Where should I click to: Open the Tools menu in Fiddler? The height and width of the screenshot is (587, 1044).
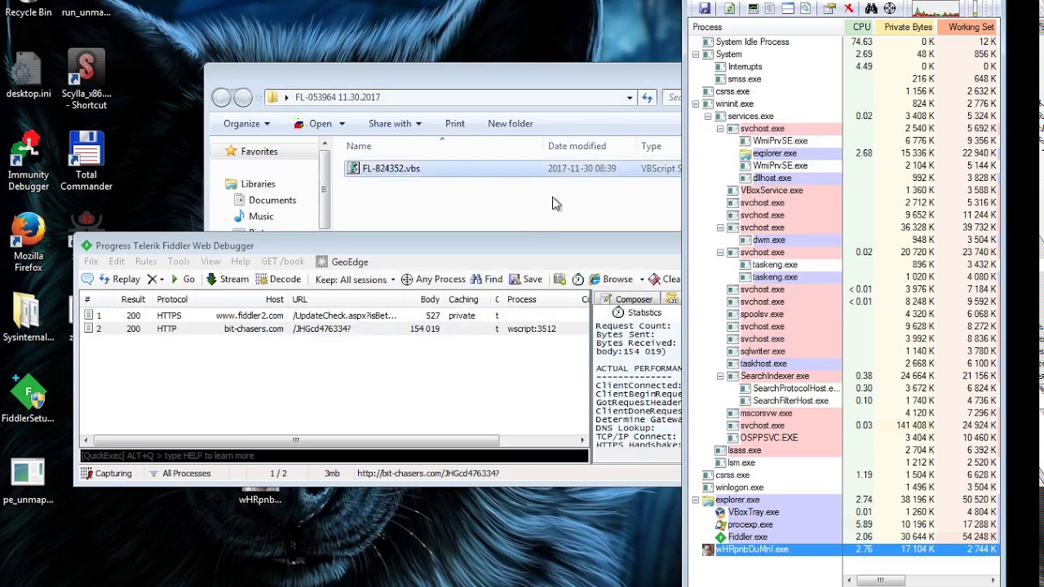(x=179, y=262)
